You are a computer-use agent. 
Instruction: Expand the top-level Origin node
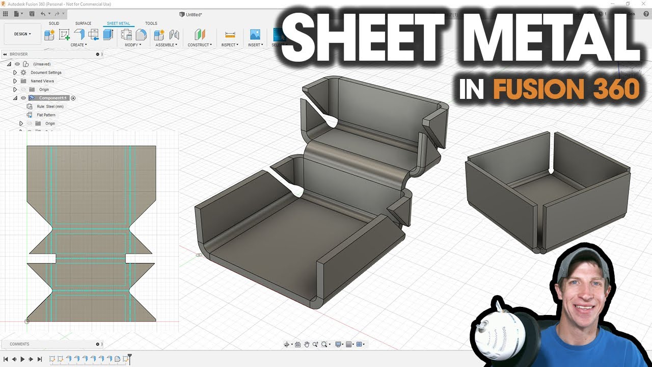point(15,89)
